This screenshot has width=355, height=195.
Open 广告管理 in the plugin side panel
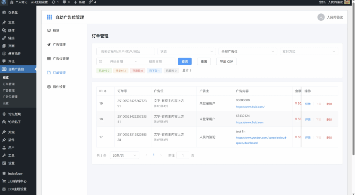59,45
